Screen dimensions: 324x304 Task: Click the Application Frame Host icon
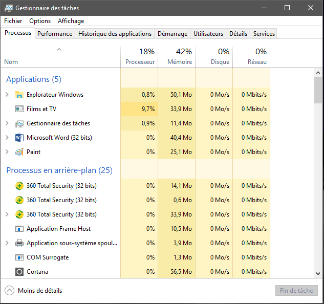click(19, 229)
